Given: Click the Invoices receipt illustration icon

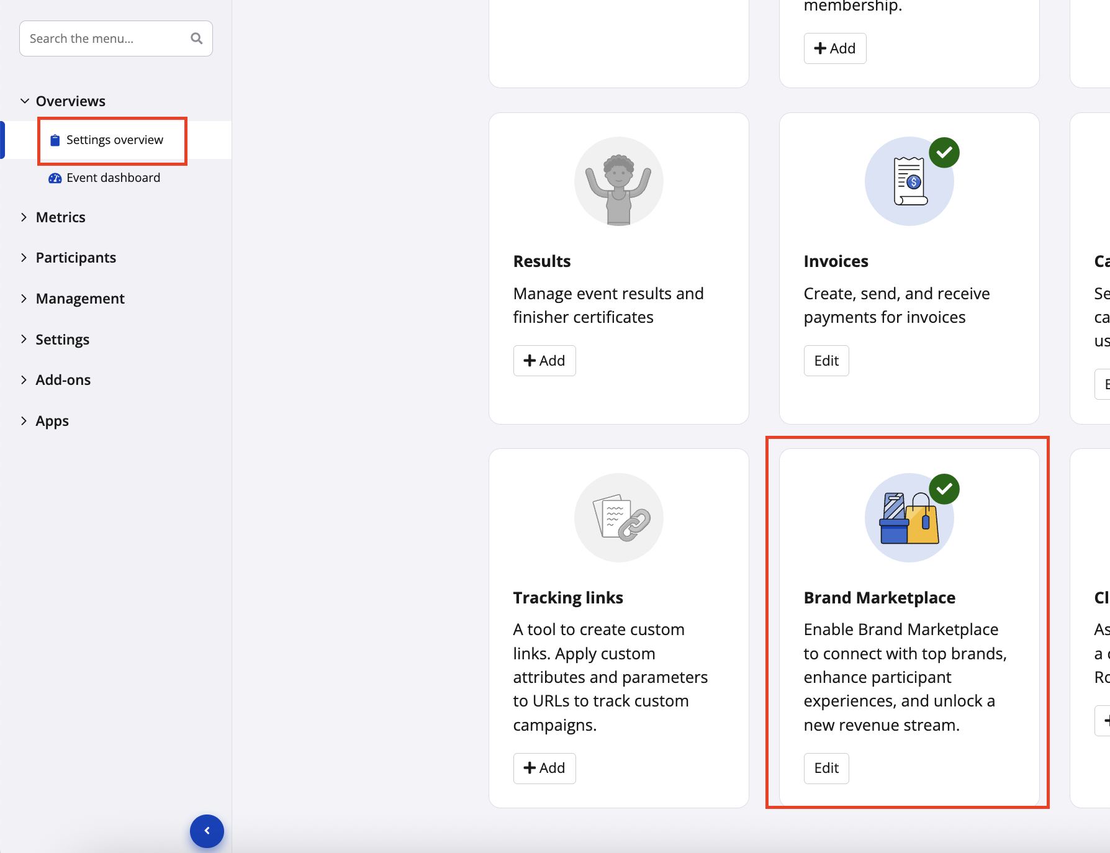Looking at the screenshot, I should pos(909,181).
